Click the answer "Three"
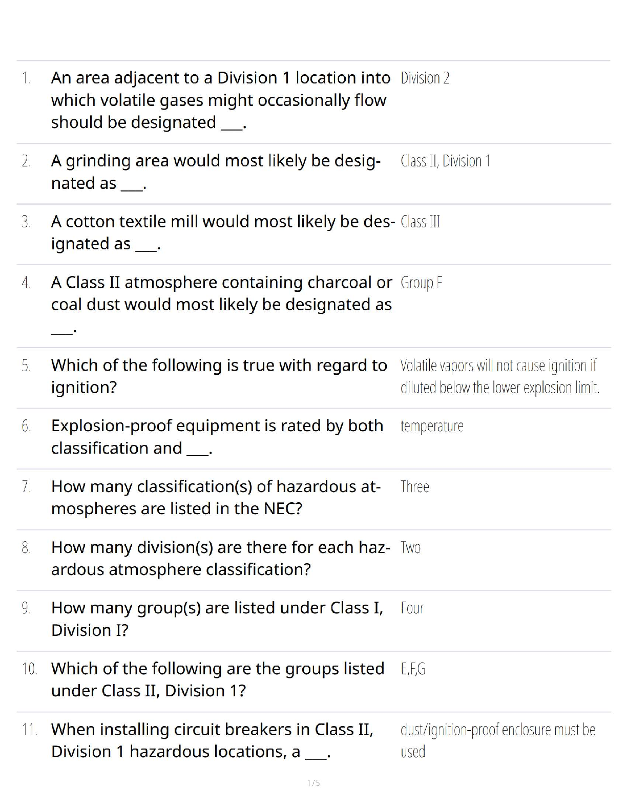The height and width of the screenshot is (811, 627). pos(414,487)
